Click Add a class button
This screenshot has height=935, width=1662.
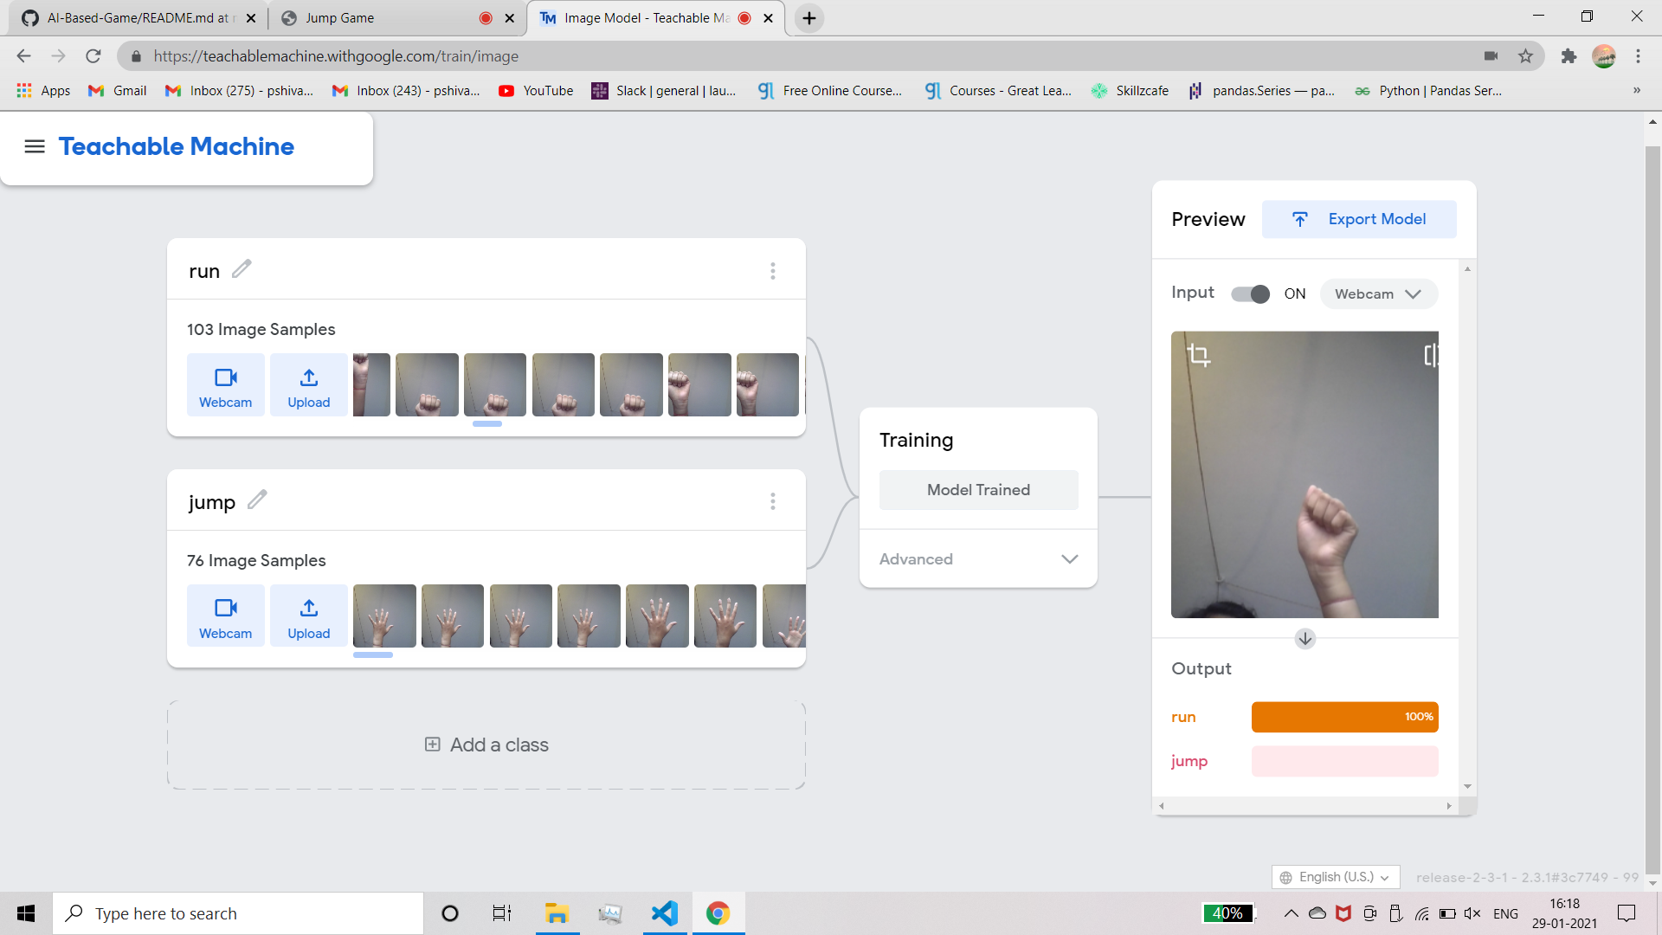click(x=486, y=745)
